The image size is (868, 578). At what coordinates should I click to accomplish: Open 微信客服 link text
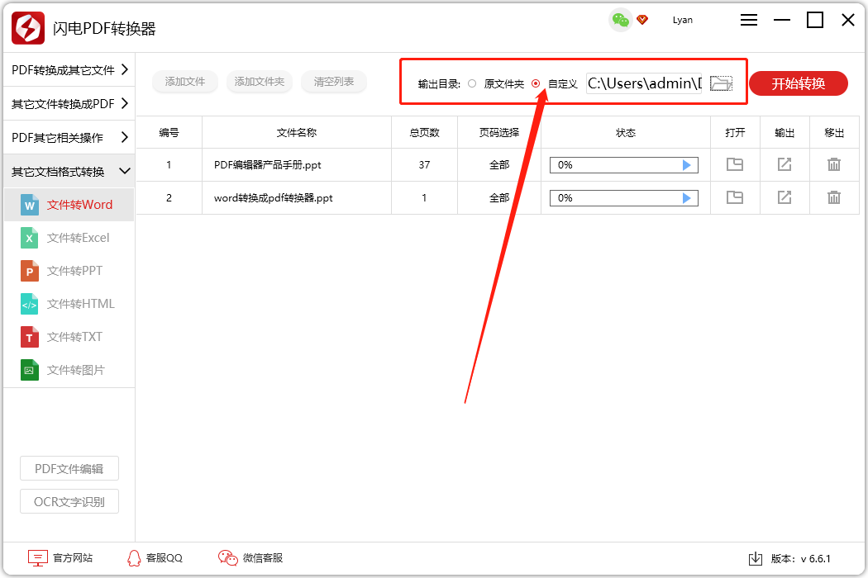(262, 558)
